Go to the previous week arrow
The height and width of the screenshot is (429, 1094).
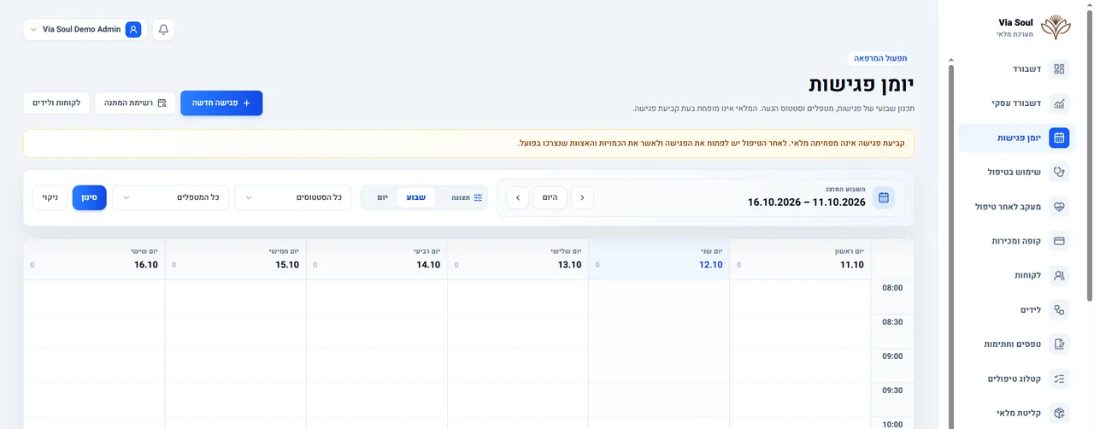coord(582,197)
